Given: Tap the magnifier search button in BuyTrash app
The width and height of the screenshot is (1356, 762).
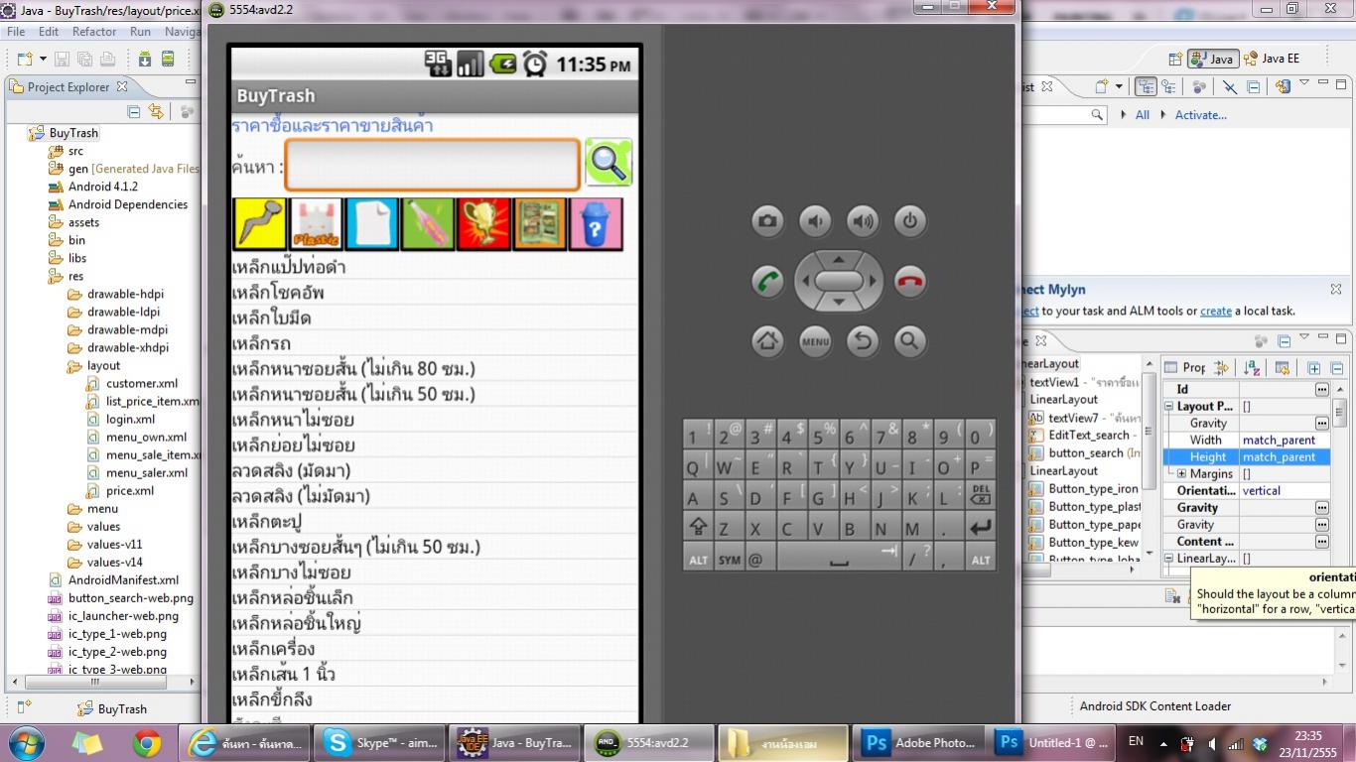Looking at the screenshot, I should tap(609, 162).
